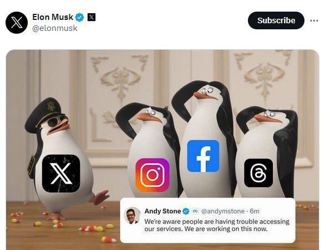325x250 pixels.
Task: Click the @elonmusk handle
Action: tap(55, 28)
